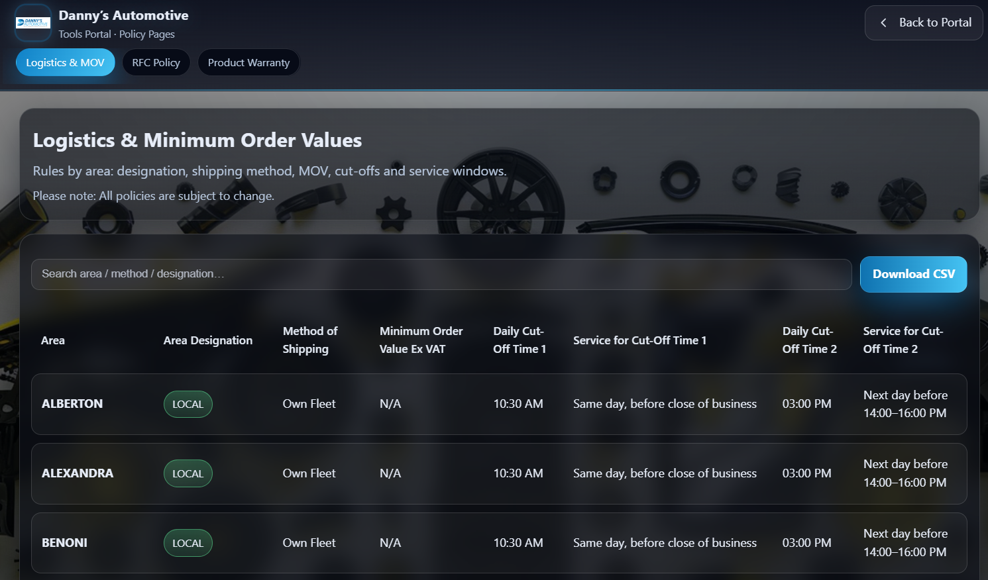This screenshot has height=580, width=988.
Task: Switch to the RFC Policy tab
Action: click(x=156, y=63)
